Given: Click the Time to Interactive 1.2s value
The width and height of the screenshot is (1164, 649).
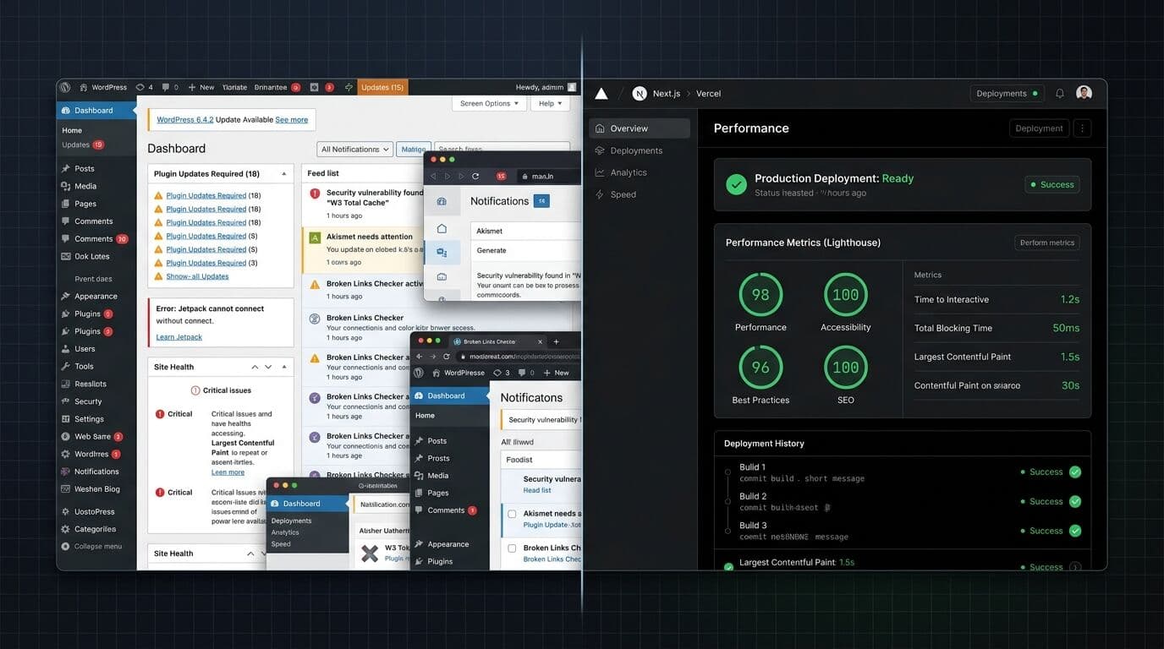Looking at the screenshot, I should coord(1069,299).
